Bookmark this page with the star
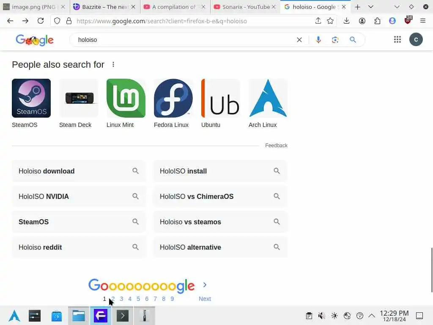The image size is (433, 325). [330, 21]
